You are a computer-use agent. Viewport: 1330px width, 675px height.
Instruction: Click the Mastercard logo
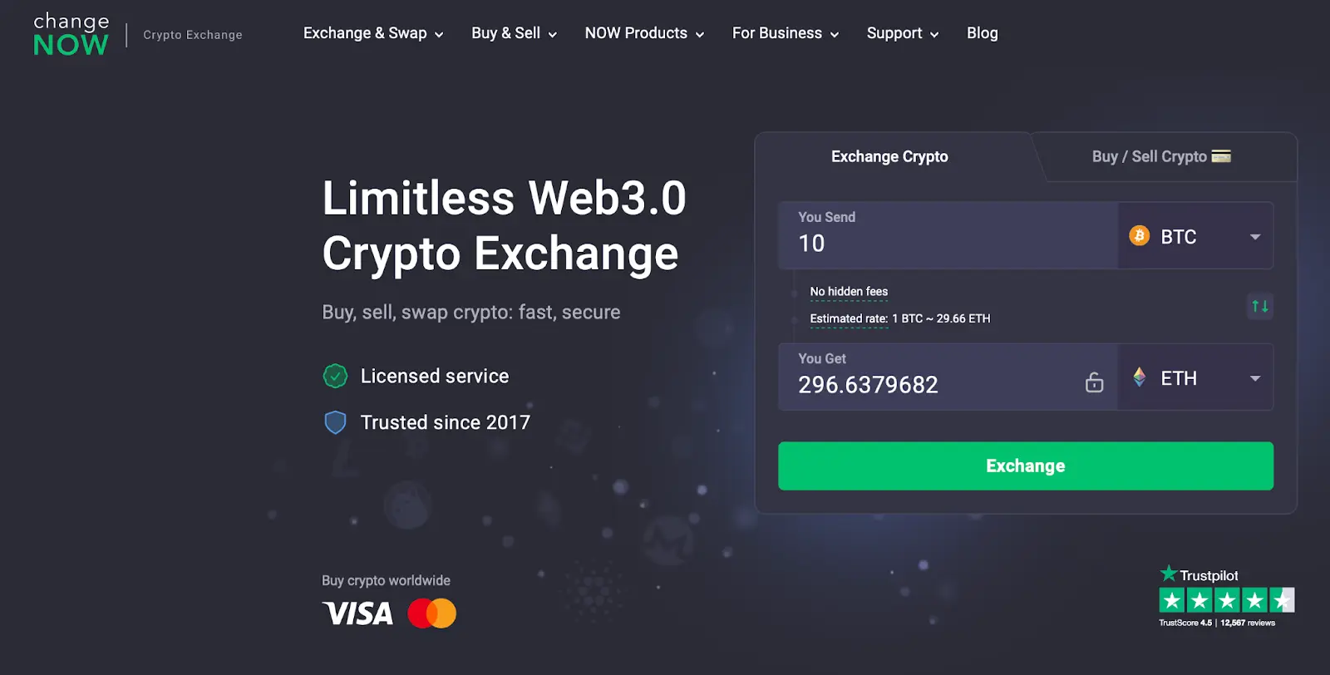point(431,613)
